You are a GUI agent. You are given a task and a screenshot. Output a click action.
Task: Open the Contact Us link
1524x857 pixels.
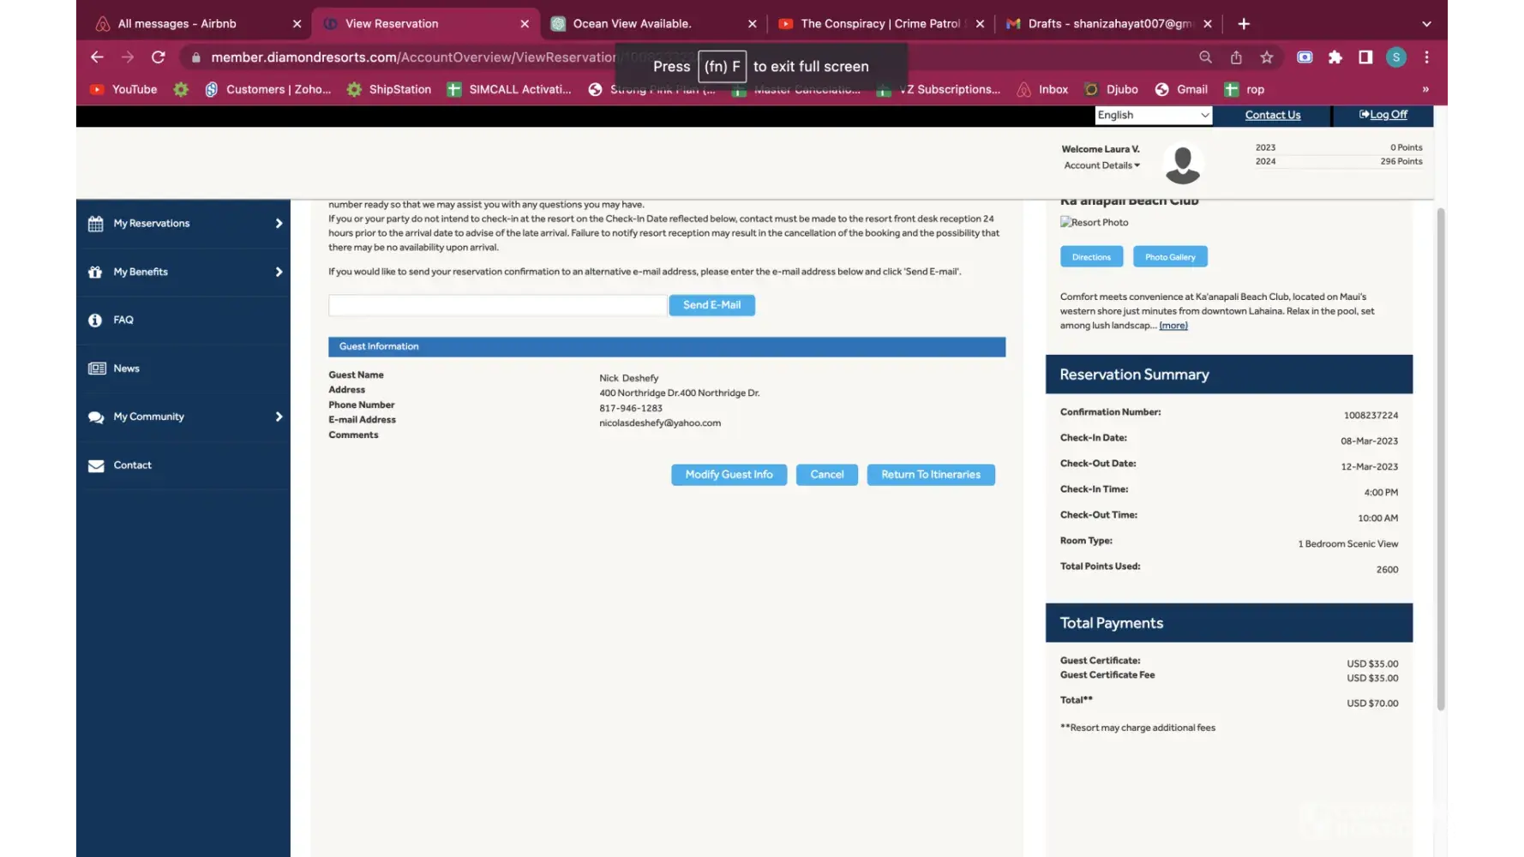1272,115
